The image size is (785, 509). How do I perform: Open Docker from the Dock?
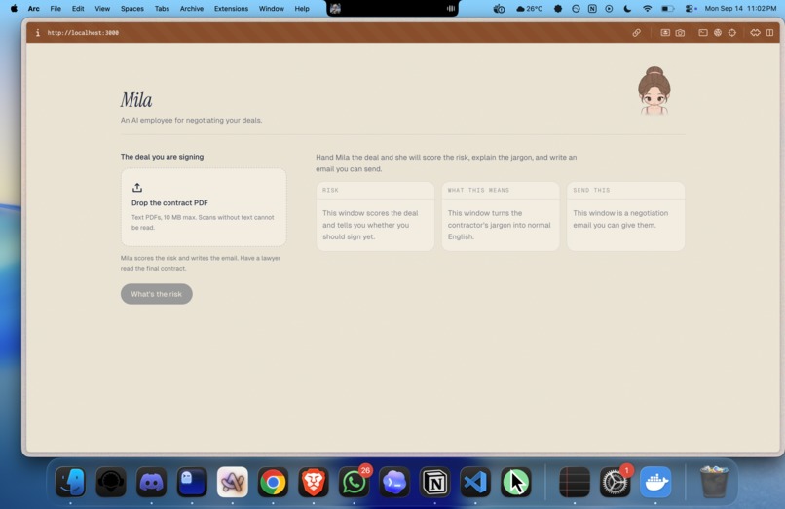pyautogui.click(x=655, y=482)
